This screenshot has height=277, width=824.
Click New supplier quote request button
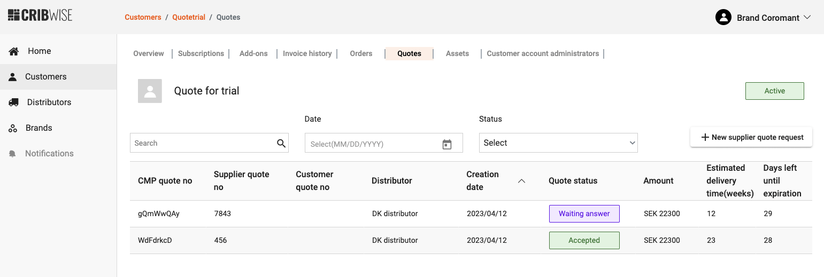click(751, 137)
